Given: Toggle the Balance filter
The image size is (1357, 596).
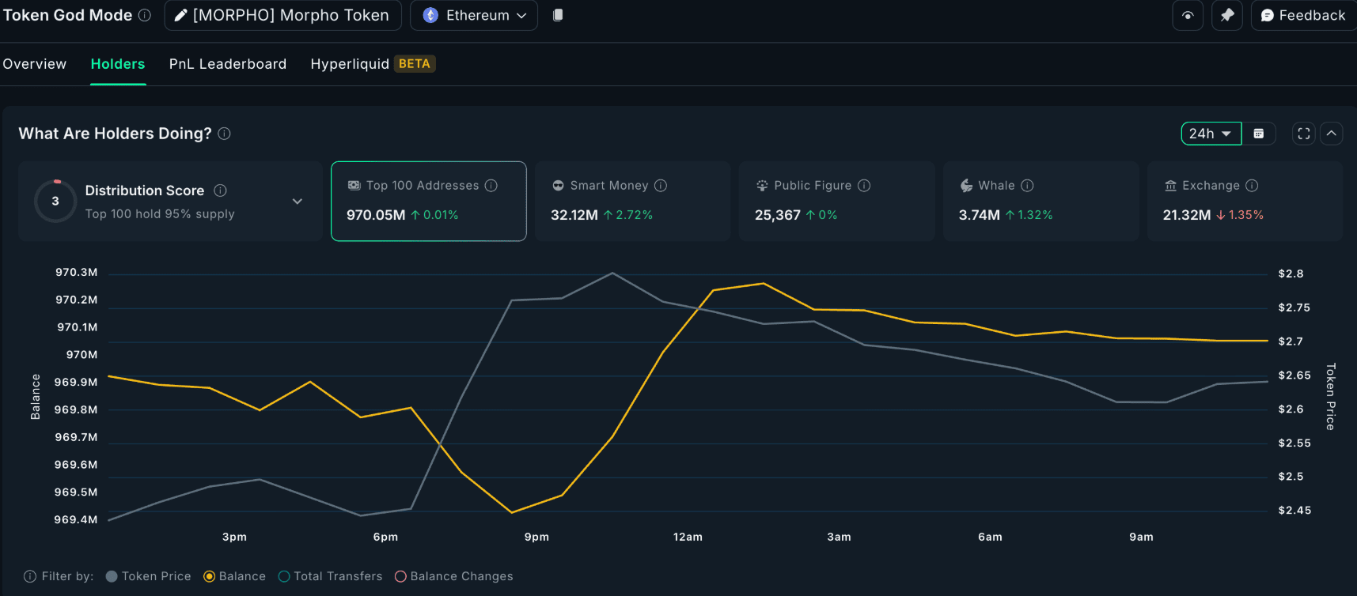Looking at the screenshot, I should pos(234,576).
